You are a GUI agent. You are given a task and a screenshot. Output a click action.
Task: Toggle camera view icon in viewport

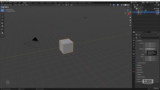[130, 23]
